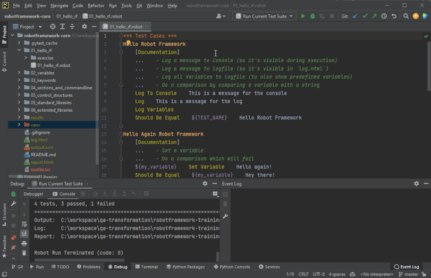Open the Refactor menu
This screenshot has width=431, height=278.
point(96,5)
